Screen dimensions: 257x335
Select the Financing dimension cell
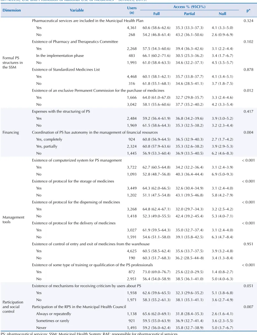pyautogui.click(x=11, y=132)
